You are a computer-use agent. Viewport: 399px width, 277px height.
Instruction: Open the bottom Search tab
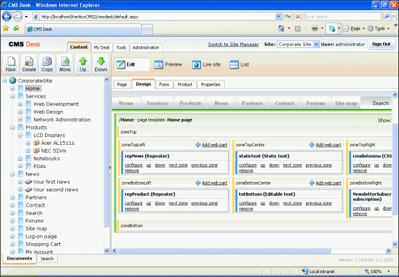pyautogui.click(x=47, y=258)
